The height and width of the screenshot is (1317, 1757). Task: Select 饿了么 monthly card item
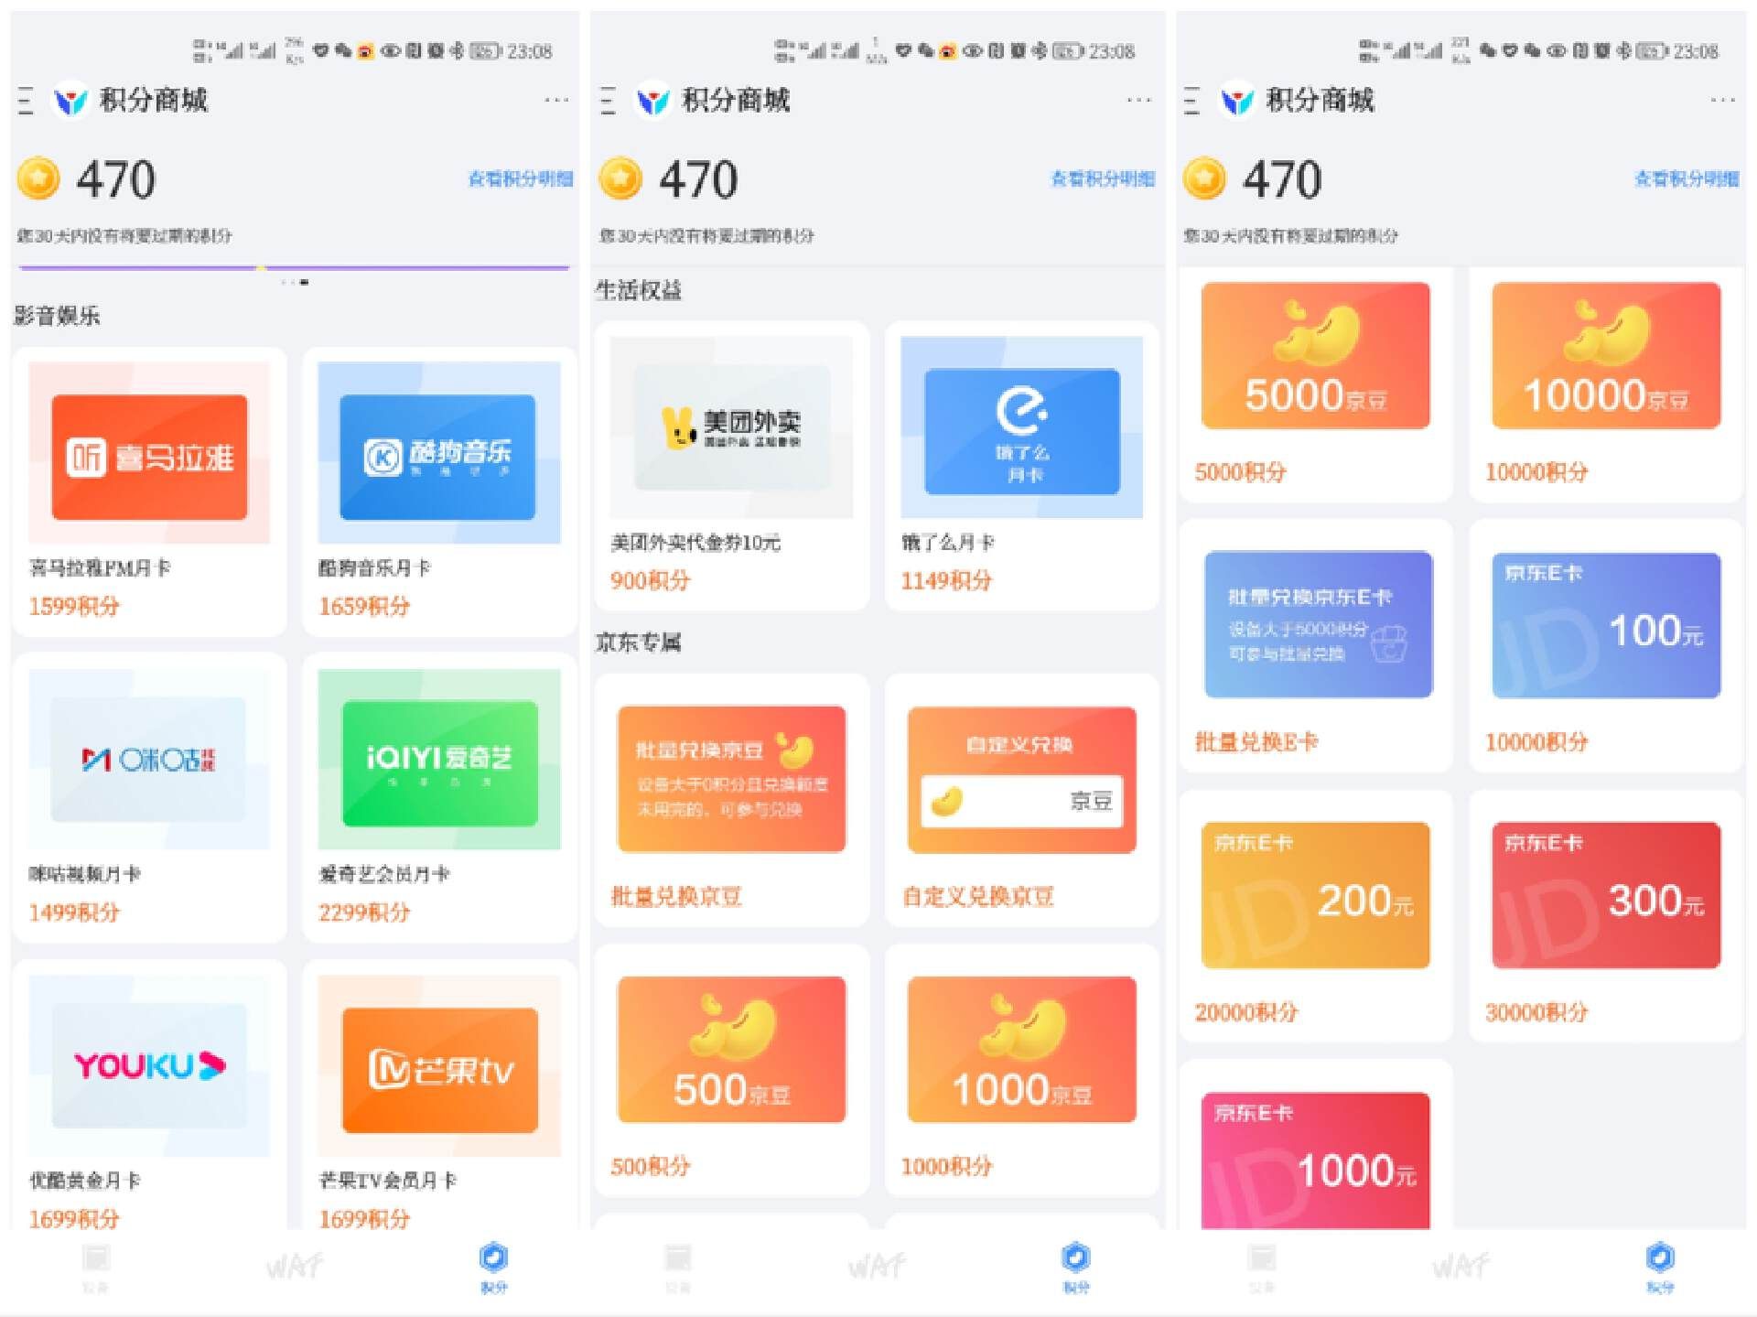click(1022, 466)
